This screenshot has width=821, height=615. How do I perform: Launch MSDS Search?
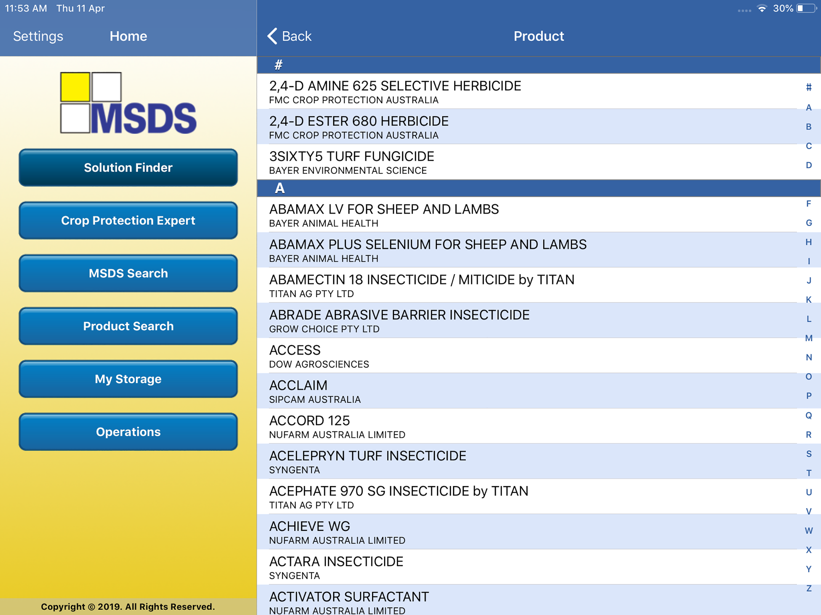(x=128, y=273)
